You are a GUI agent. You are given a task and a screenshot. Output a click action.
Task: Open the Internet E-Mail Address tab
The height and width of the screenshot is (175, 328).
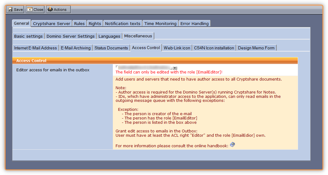click(x=36, y=48)
